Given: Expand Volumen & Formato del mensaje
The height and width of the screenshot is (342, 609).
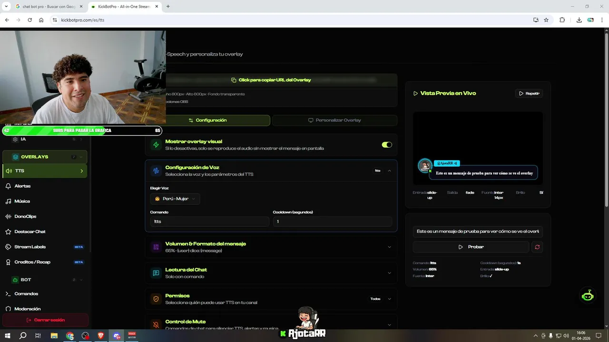Looking at the screenshot, I should pyautogui.click(x=389, y=247).
